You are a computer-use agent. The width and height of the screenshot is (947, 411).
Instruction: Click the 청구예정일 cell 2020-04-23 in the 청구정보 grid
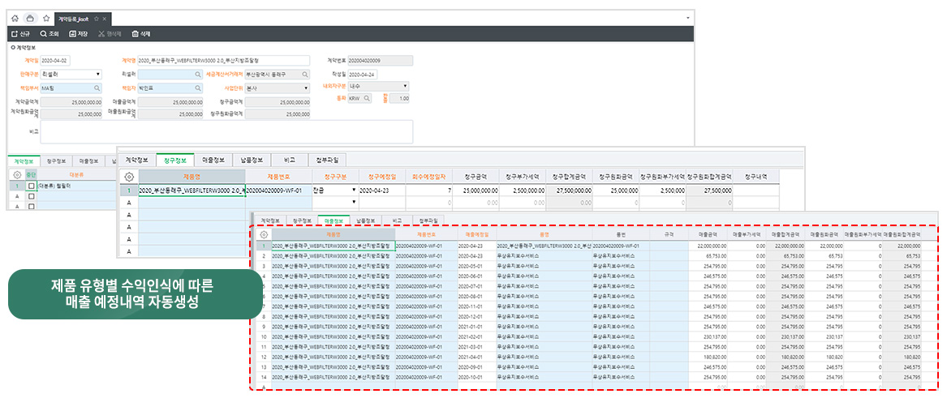coord(381,191)
